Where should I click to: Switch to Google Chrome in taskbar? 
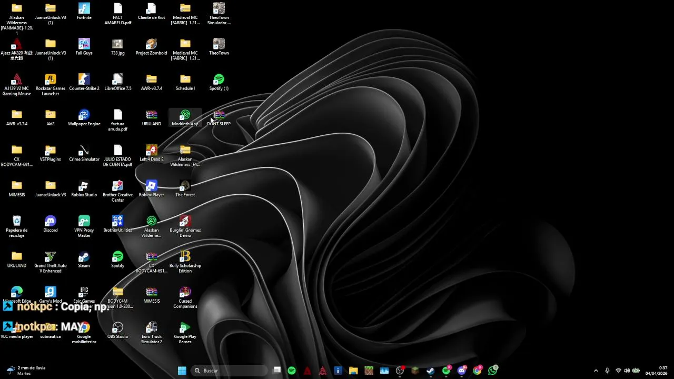[477, 371]
